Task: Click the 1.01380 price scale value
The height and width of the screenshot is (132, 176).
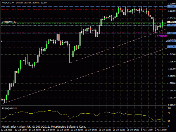Action: [172, 69]
